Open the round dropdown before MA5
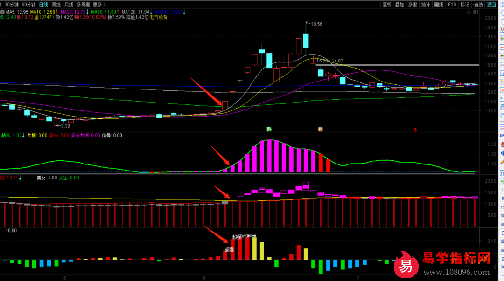Image resolution: width=504 pixels, height=281 pixels. pyautogui.click(x=3, y=12)
